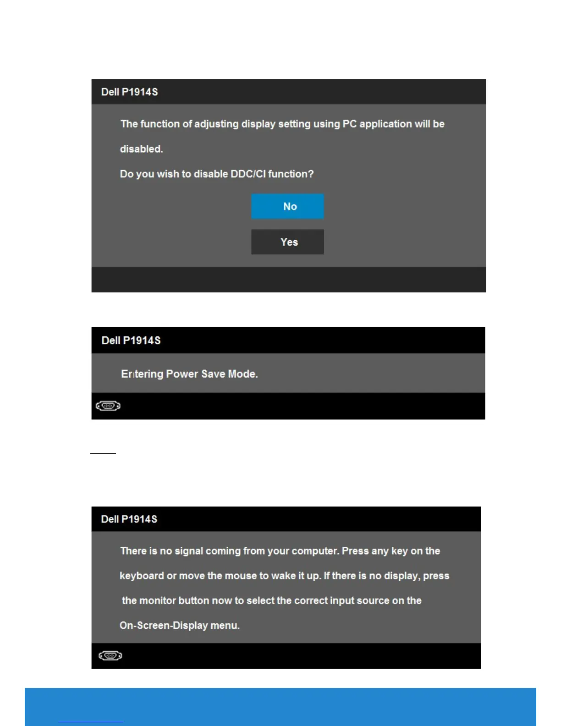
Task: Click the 'The function of adjusting display setting' line
Action: (282, 124)
